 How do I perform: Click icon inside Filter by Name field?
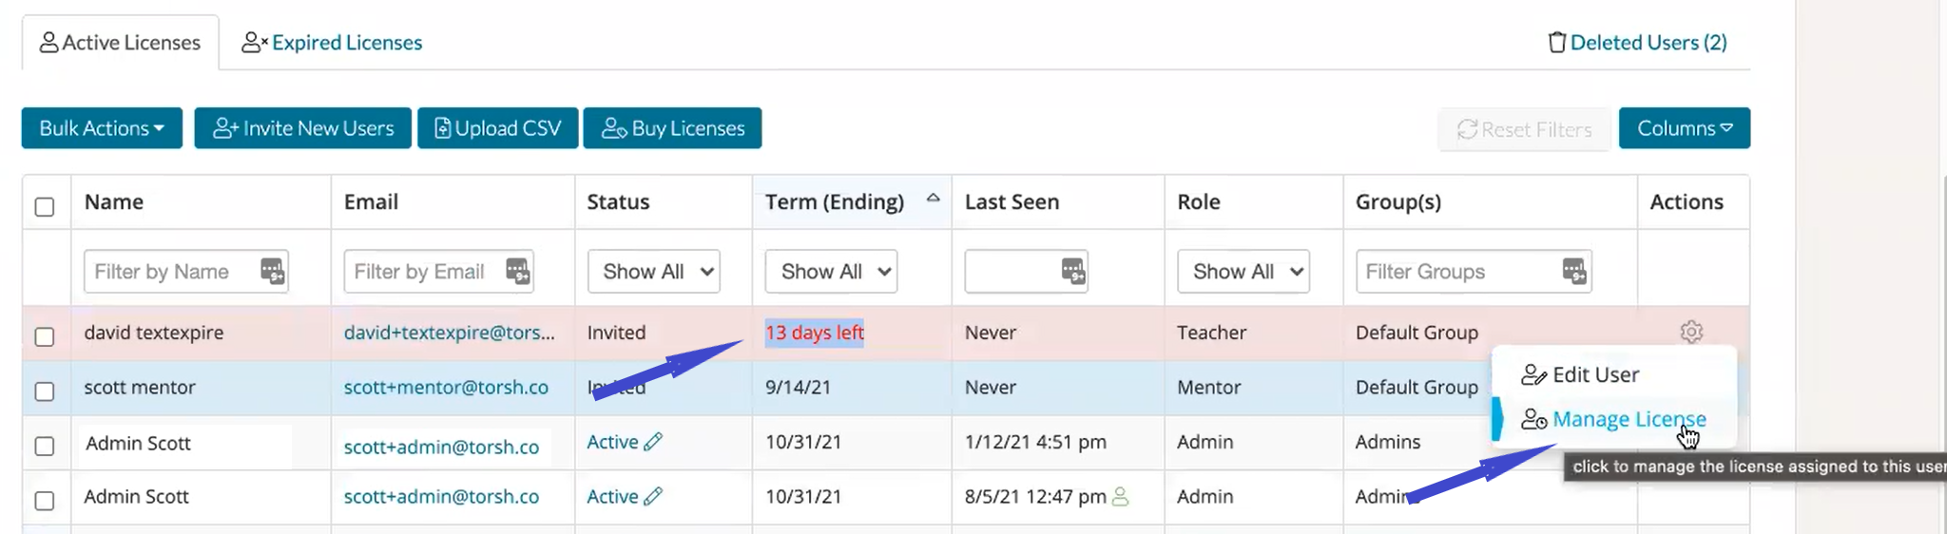272,272
